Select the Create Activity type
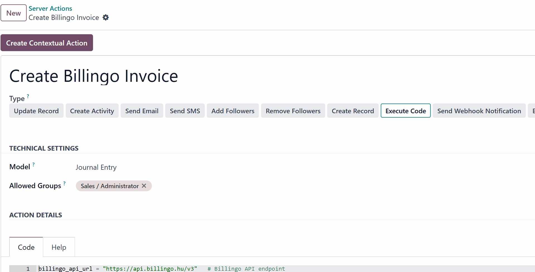 [x=92, y=111]
